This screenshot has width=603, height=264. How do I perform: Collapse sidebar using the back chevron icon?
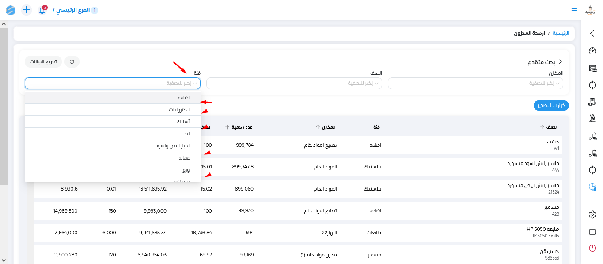coord(592,33)
